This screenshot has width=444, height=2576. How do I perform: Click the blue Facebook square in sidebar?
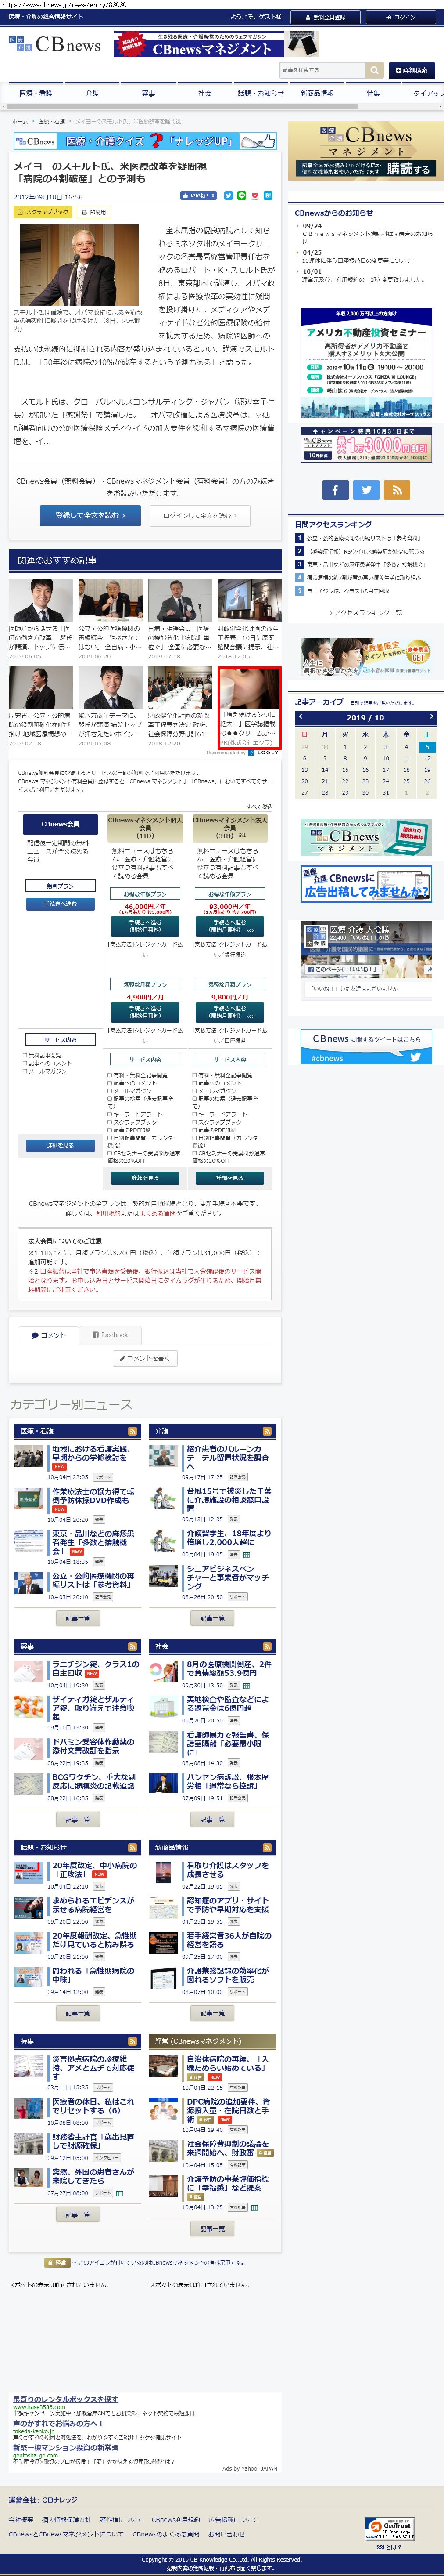[334, 489]
